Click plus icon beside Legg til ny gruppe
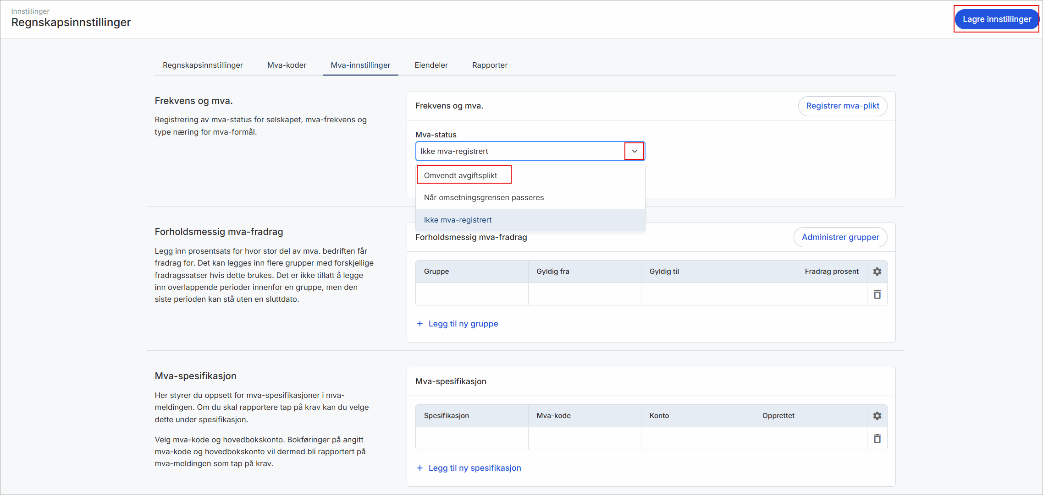 click(x=419, y=324)
